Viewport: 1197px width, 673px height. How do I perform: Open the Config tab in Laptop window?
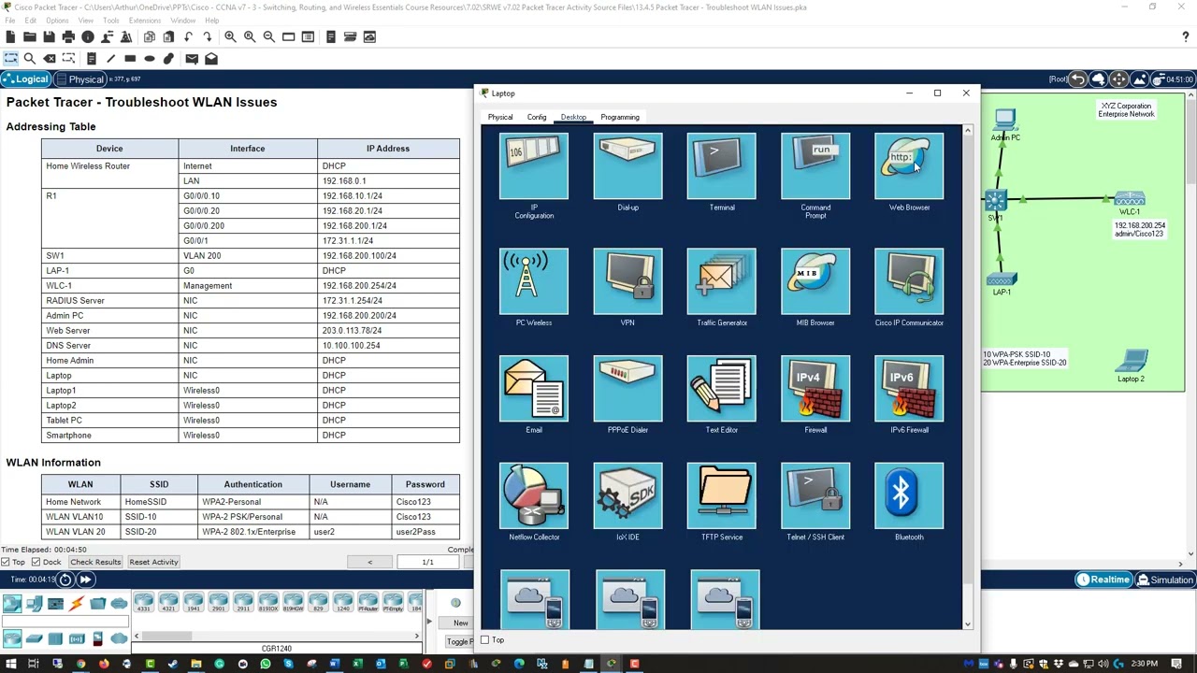pyautogui.click(x=537, y=117)
